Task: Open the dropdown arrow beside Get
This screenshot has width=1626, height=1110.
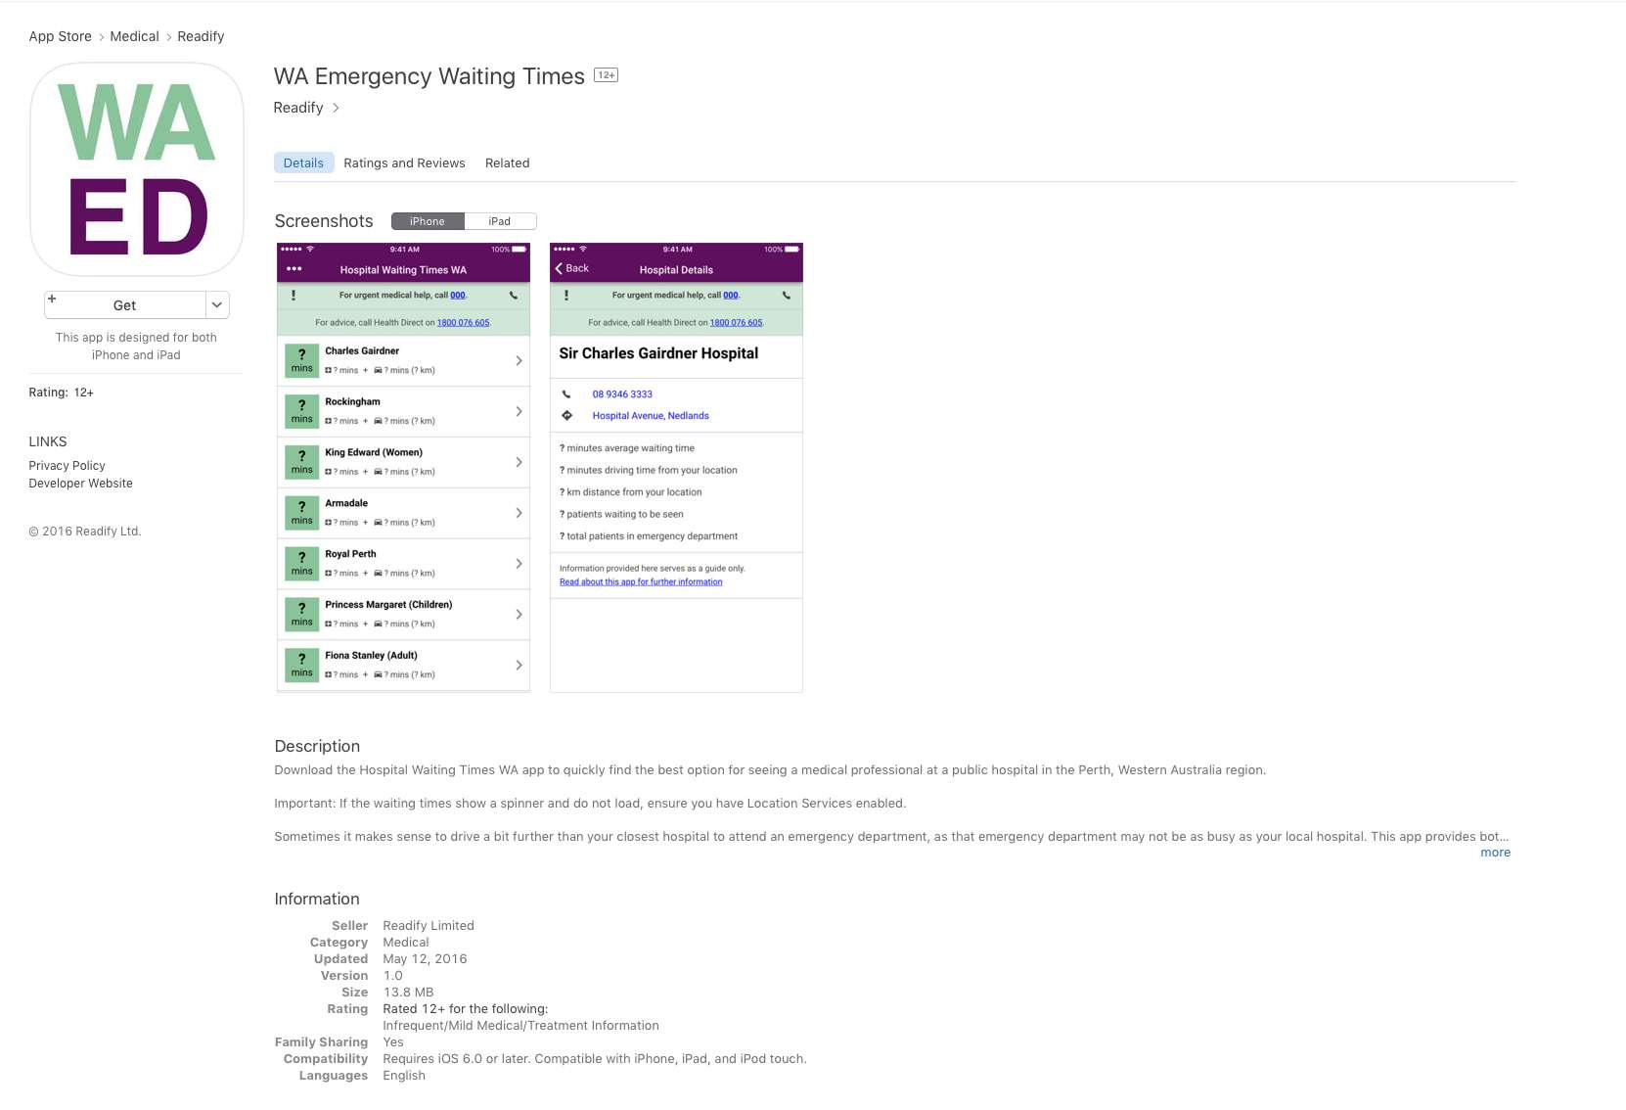Action: pyautogui.click(x=217, y=305)
